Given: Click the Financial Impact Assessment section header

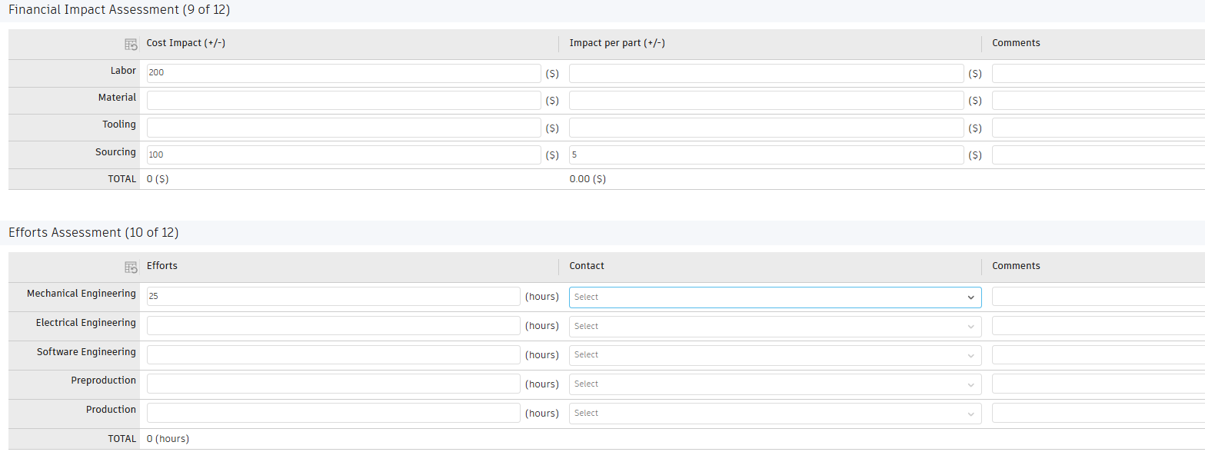Looking at the screenshot, I should (119, 10).
